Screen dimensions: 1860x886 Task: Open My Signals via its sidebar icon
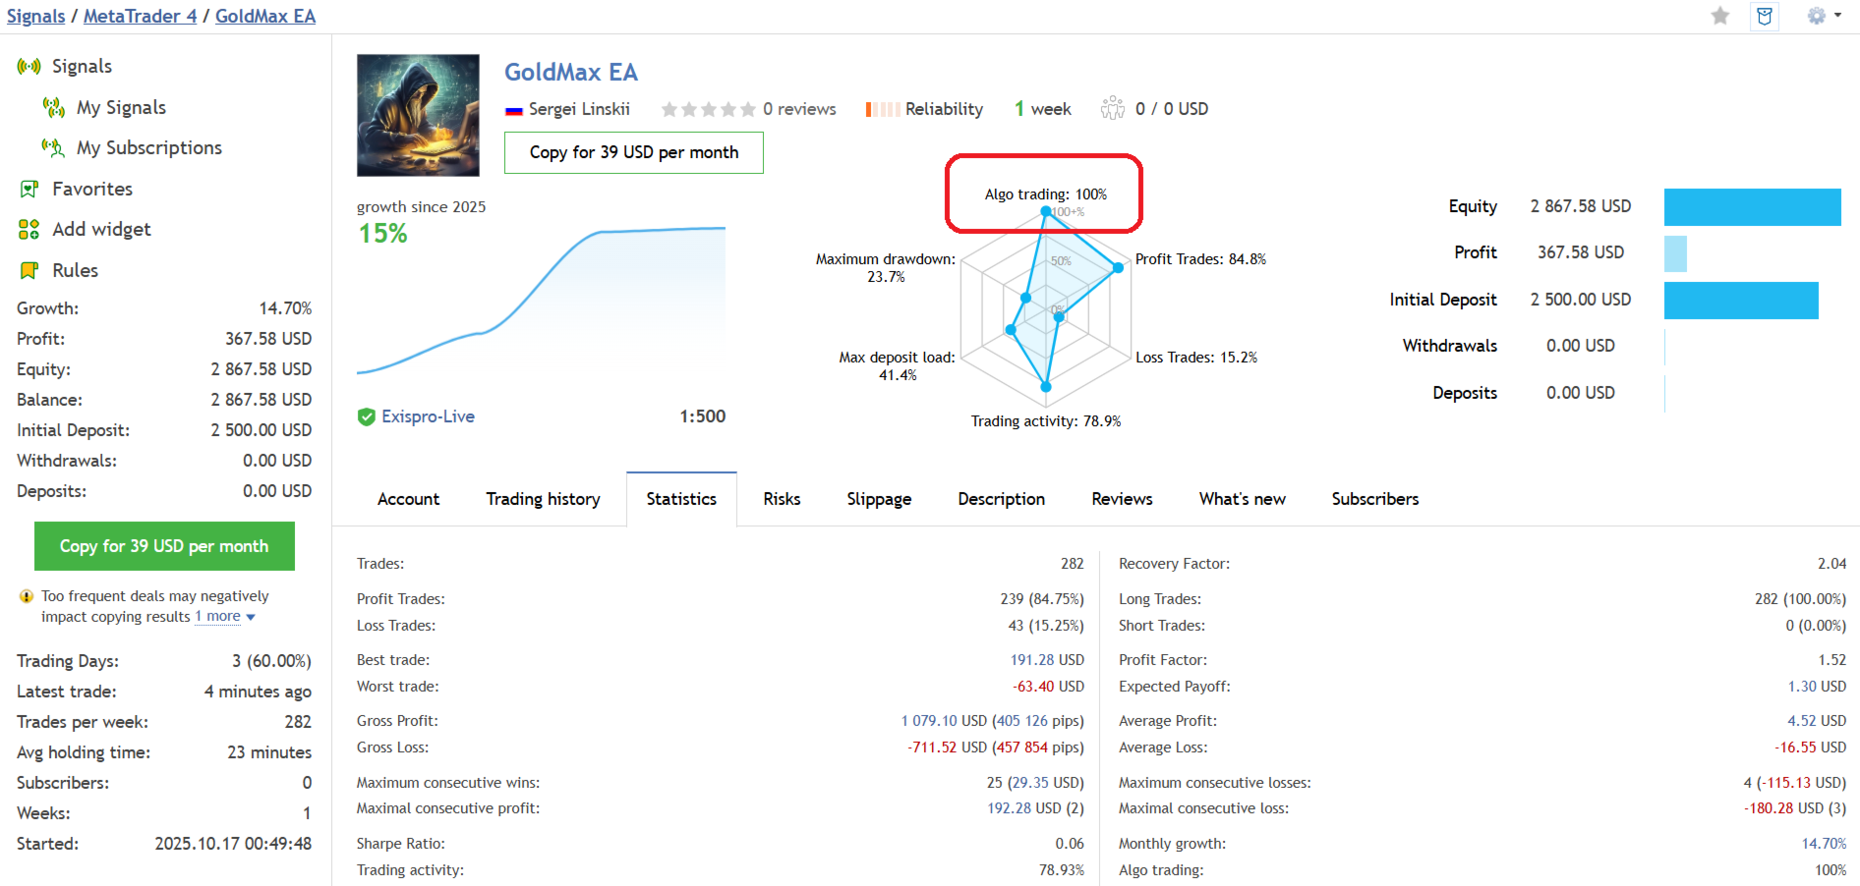[x=53, y=107]
